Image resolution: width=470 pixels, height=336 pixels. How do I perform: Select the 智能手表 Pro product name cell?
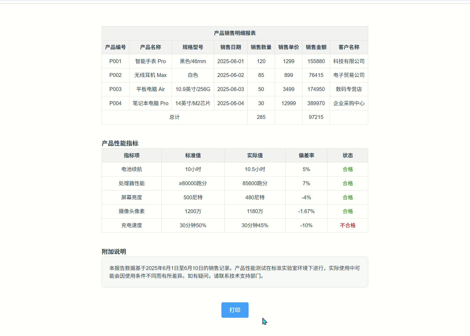click(x=150, y=61)
